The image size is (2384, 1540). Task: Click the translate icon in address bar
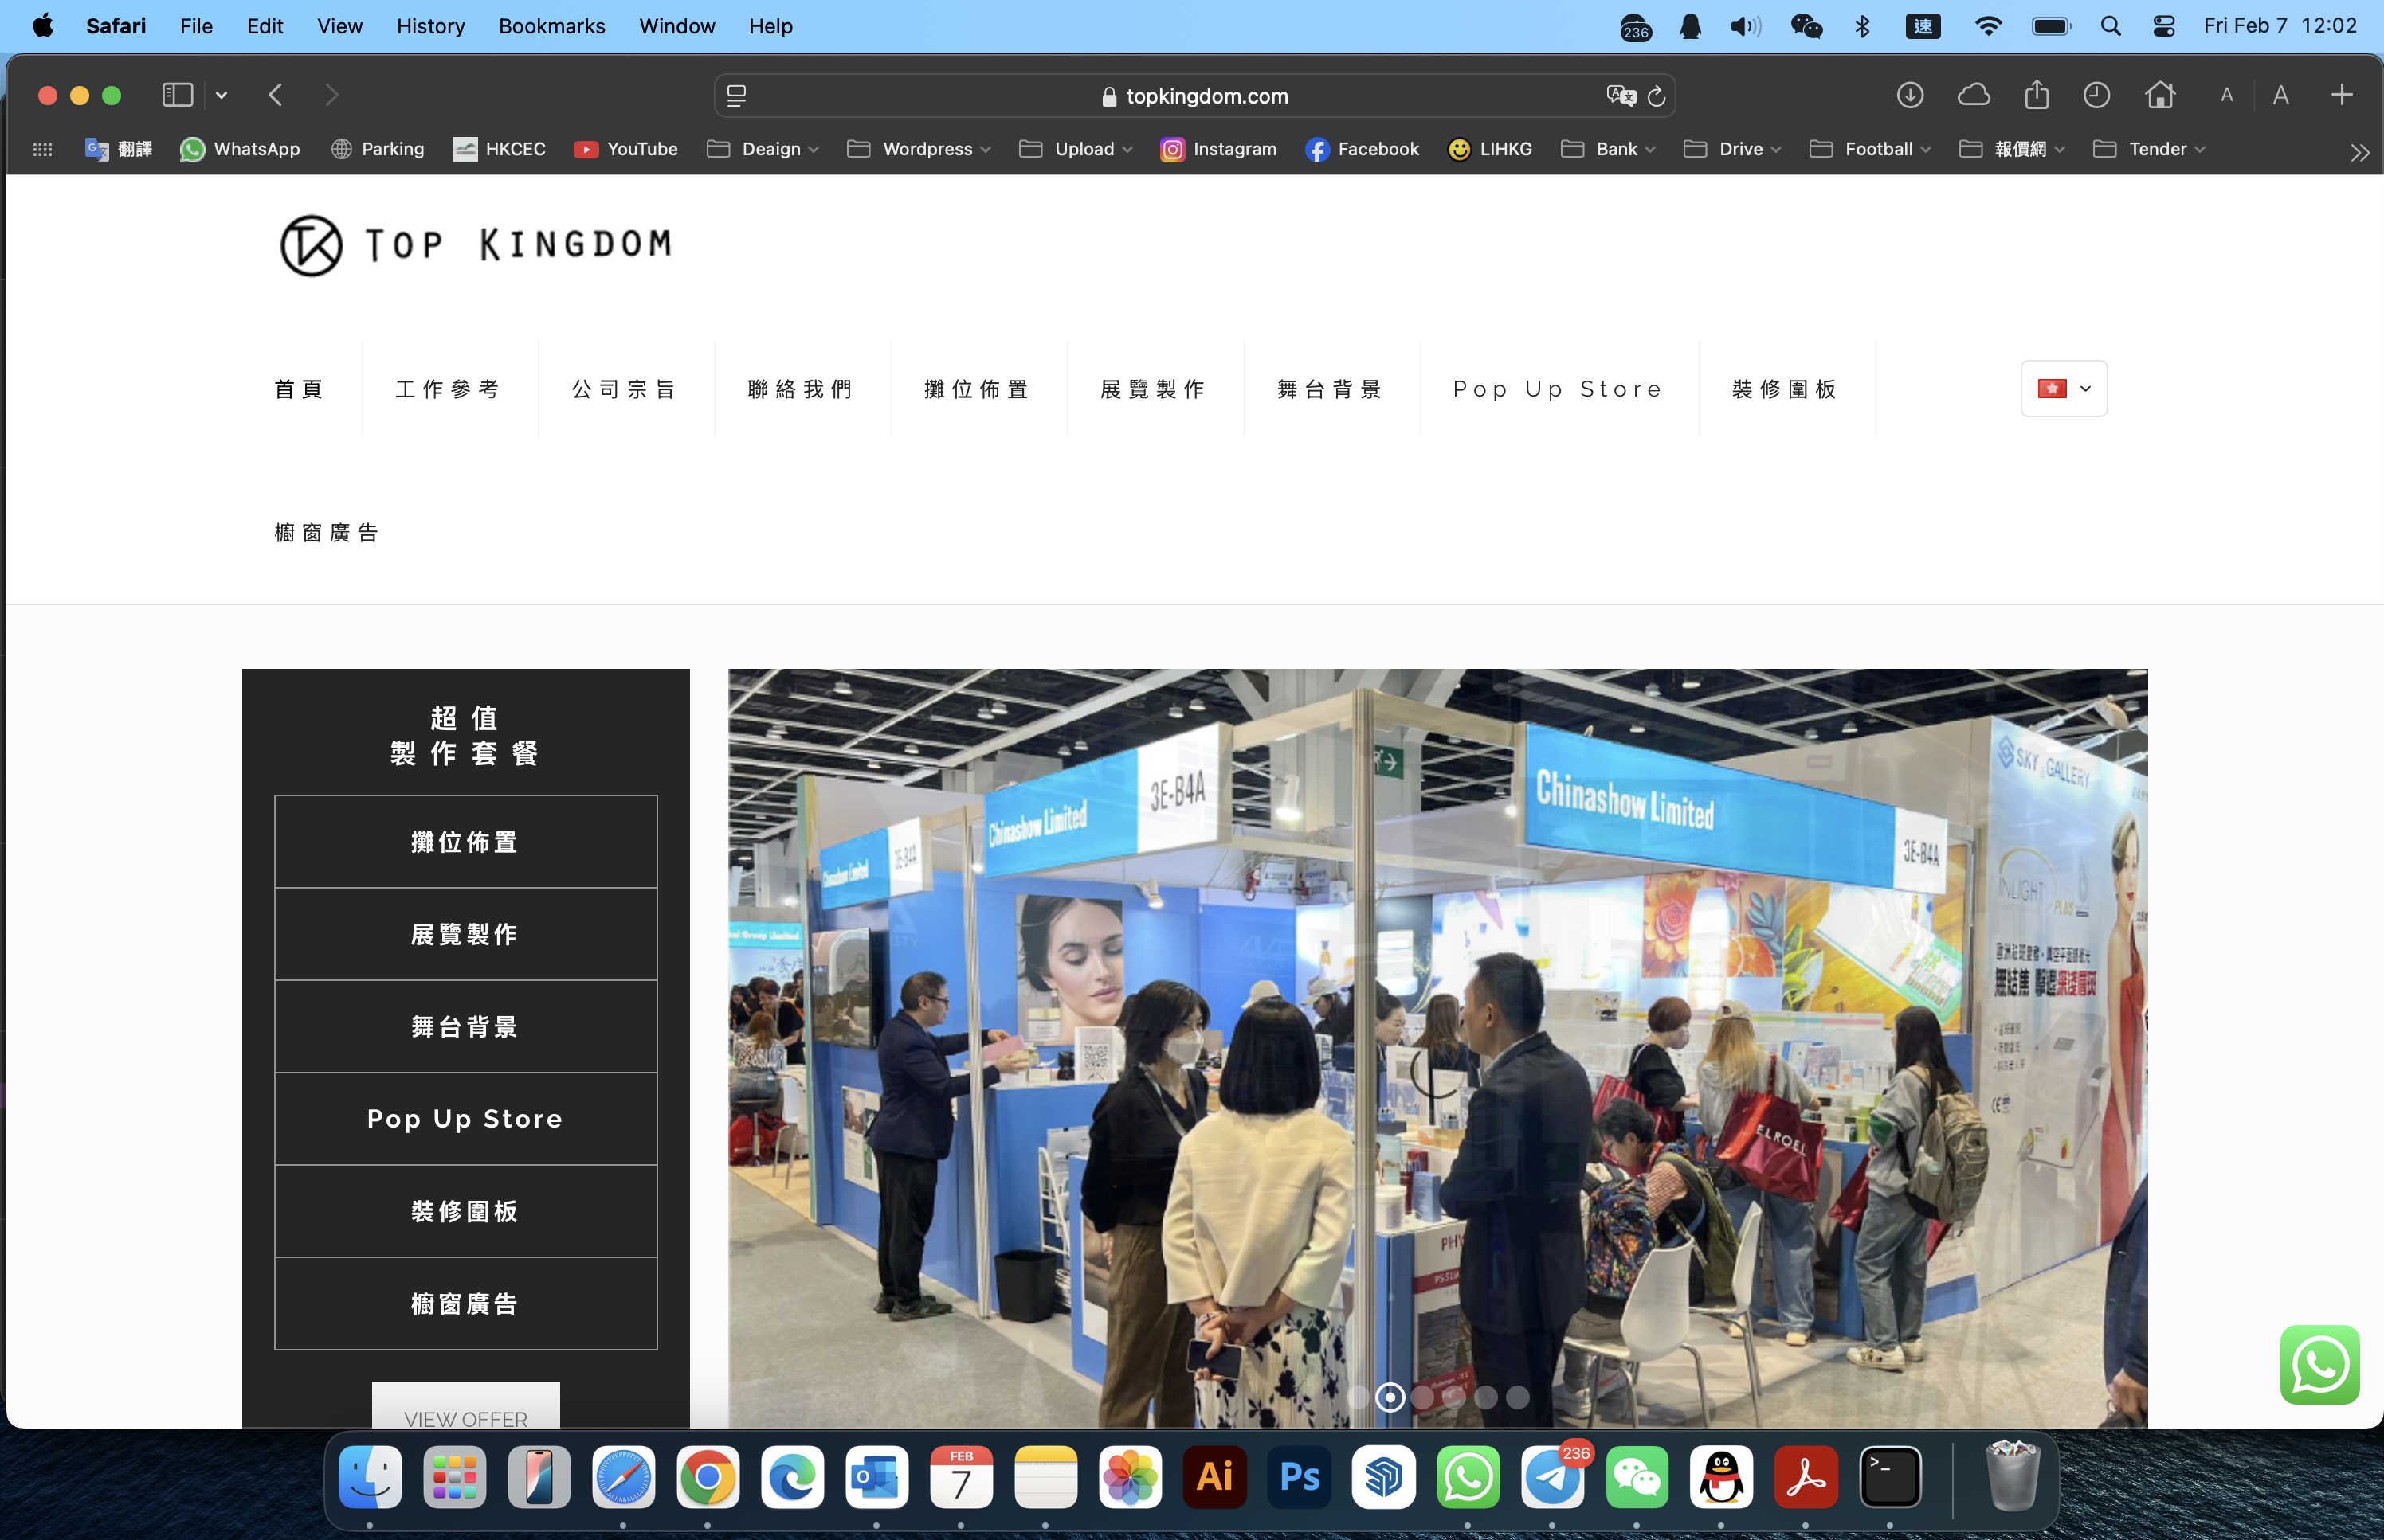click(1621, 96)
